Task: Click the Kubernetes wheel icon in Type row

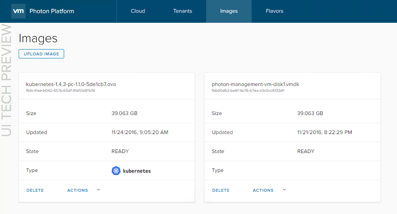Action: pyautogui.click(x=116, y=171)
